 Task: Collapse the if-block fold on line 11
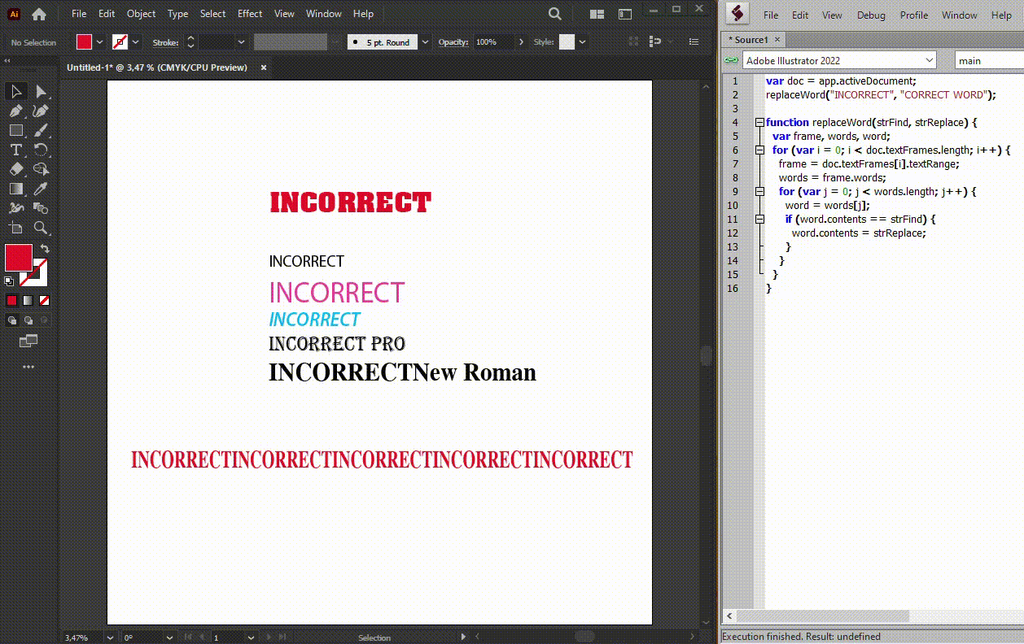point(759,220)
